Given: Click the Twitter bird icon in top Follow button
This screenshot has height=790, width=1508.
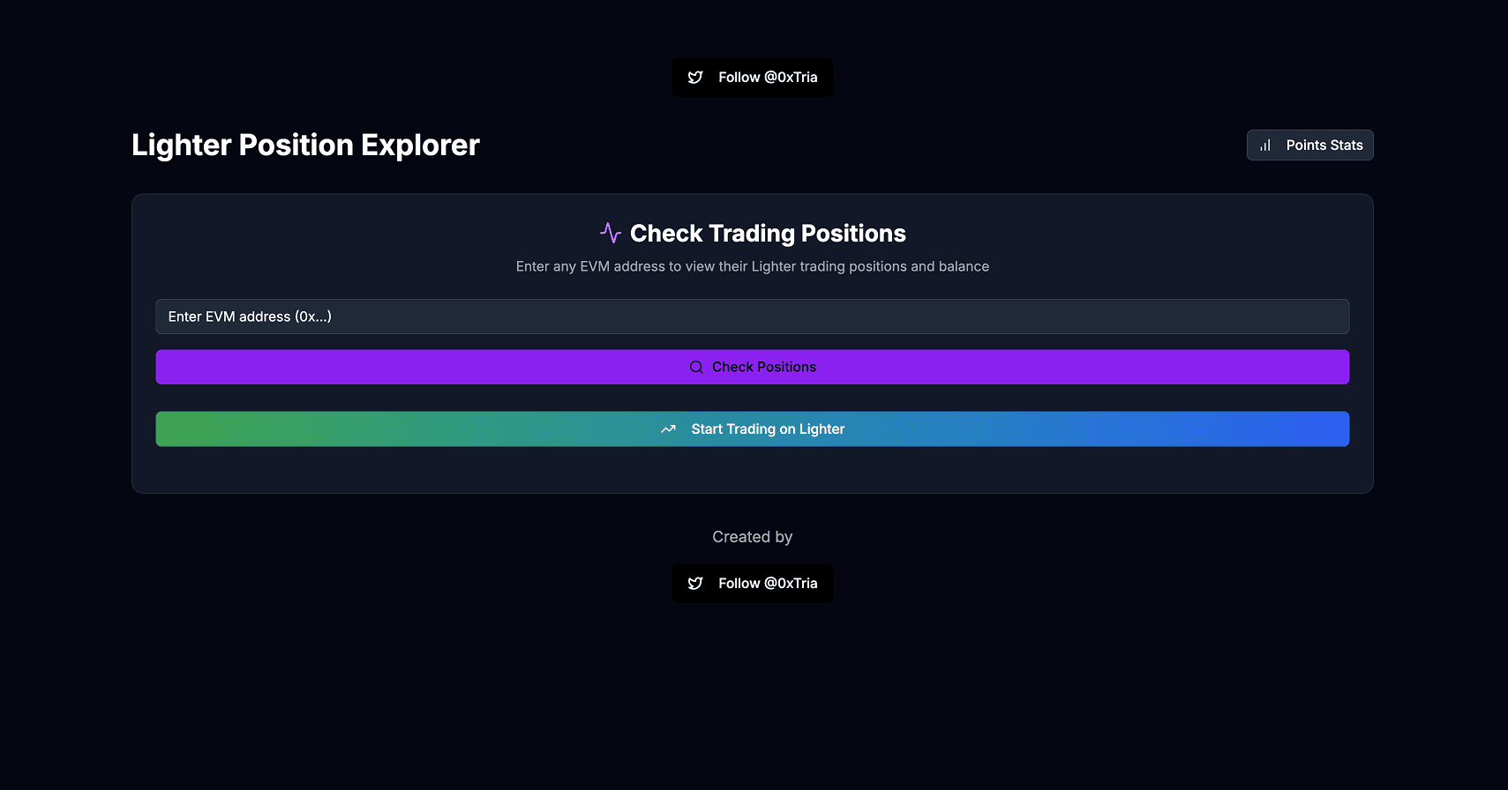Looking at the screenshot, I should (x=695, y=78).
